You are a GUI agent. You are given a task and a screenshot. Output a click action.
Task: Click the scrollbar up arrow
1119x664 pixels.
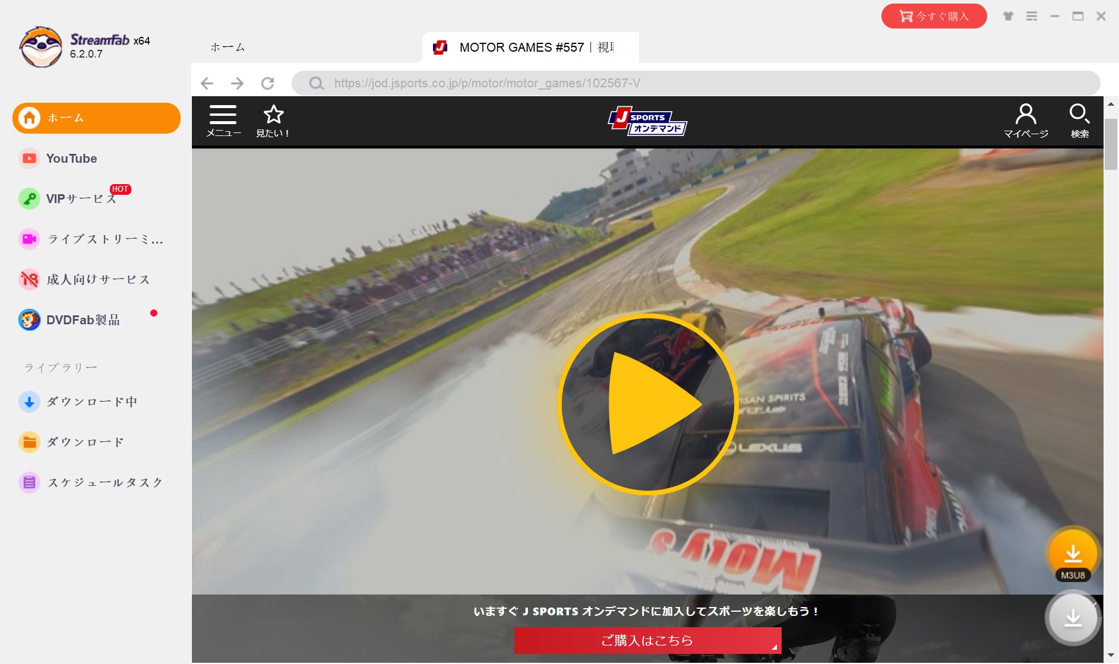pos(1111,105)
